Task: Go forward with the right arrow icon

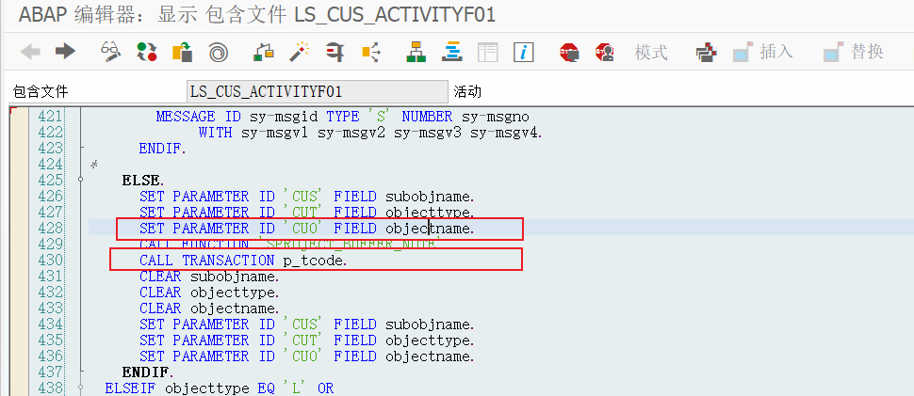Action: click(x=65, y=53)
